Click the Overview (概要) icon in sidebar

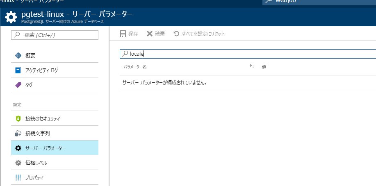pyautogui.click(x=18, y=55)
